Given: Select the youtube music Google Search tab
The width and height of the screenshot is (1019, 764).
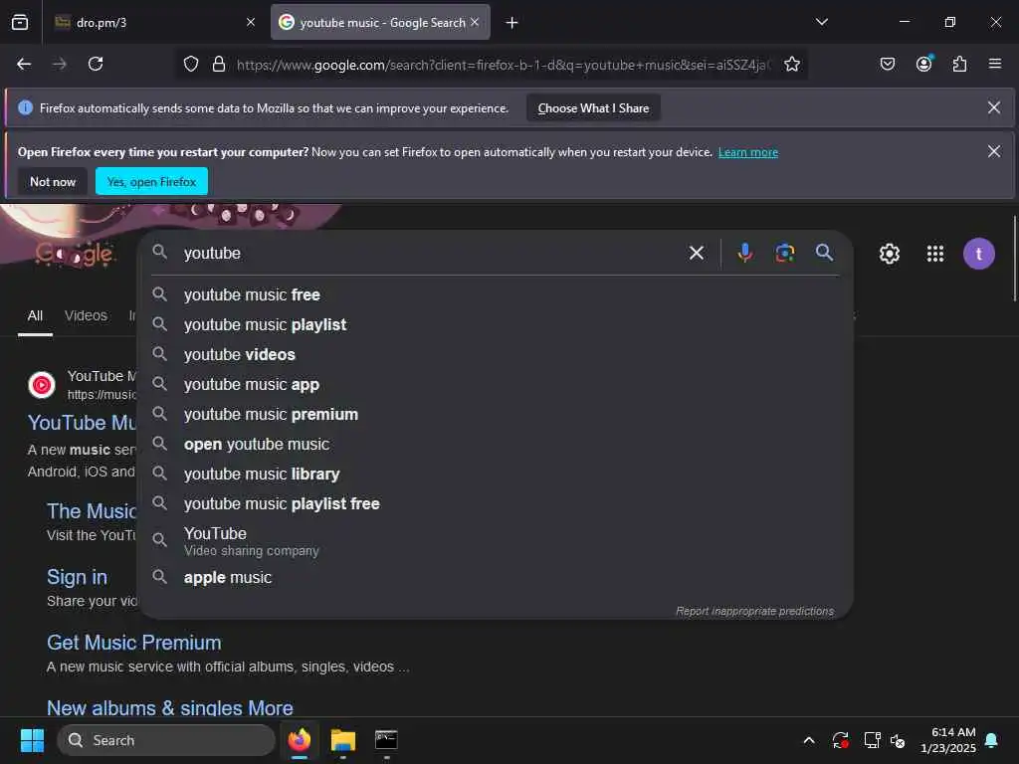Looking at the screenshot, I should coord(380,22).
